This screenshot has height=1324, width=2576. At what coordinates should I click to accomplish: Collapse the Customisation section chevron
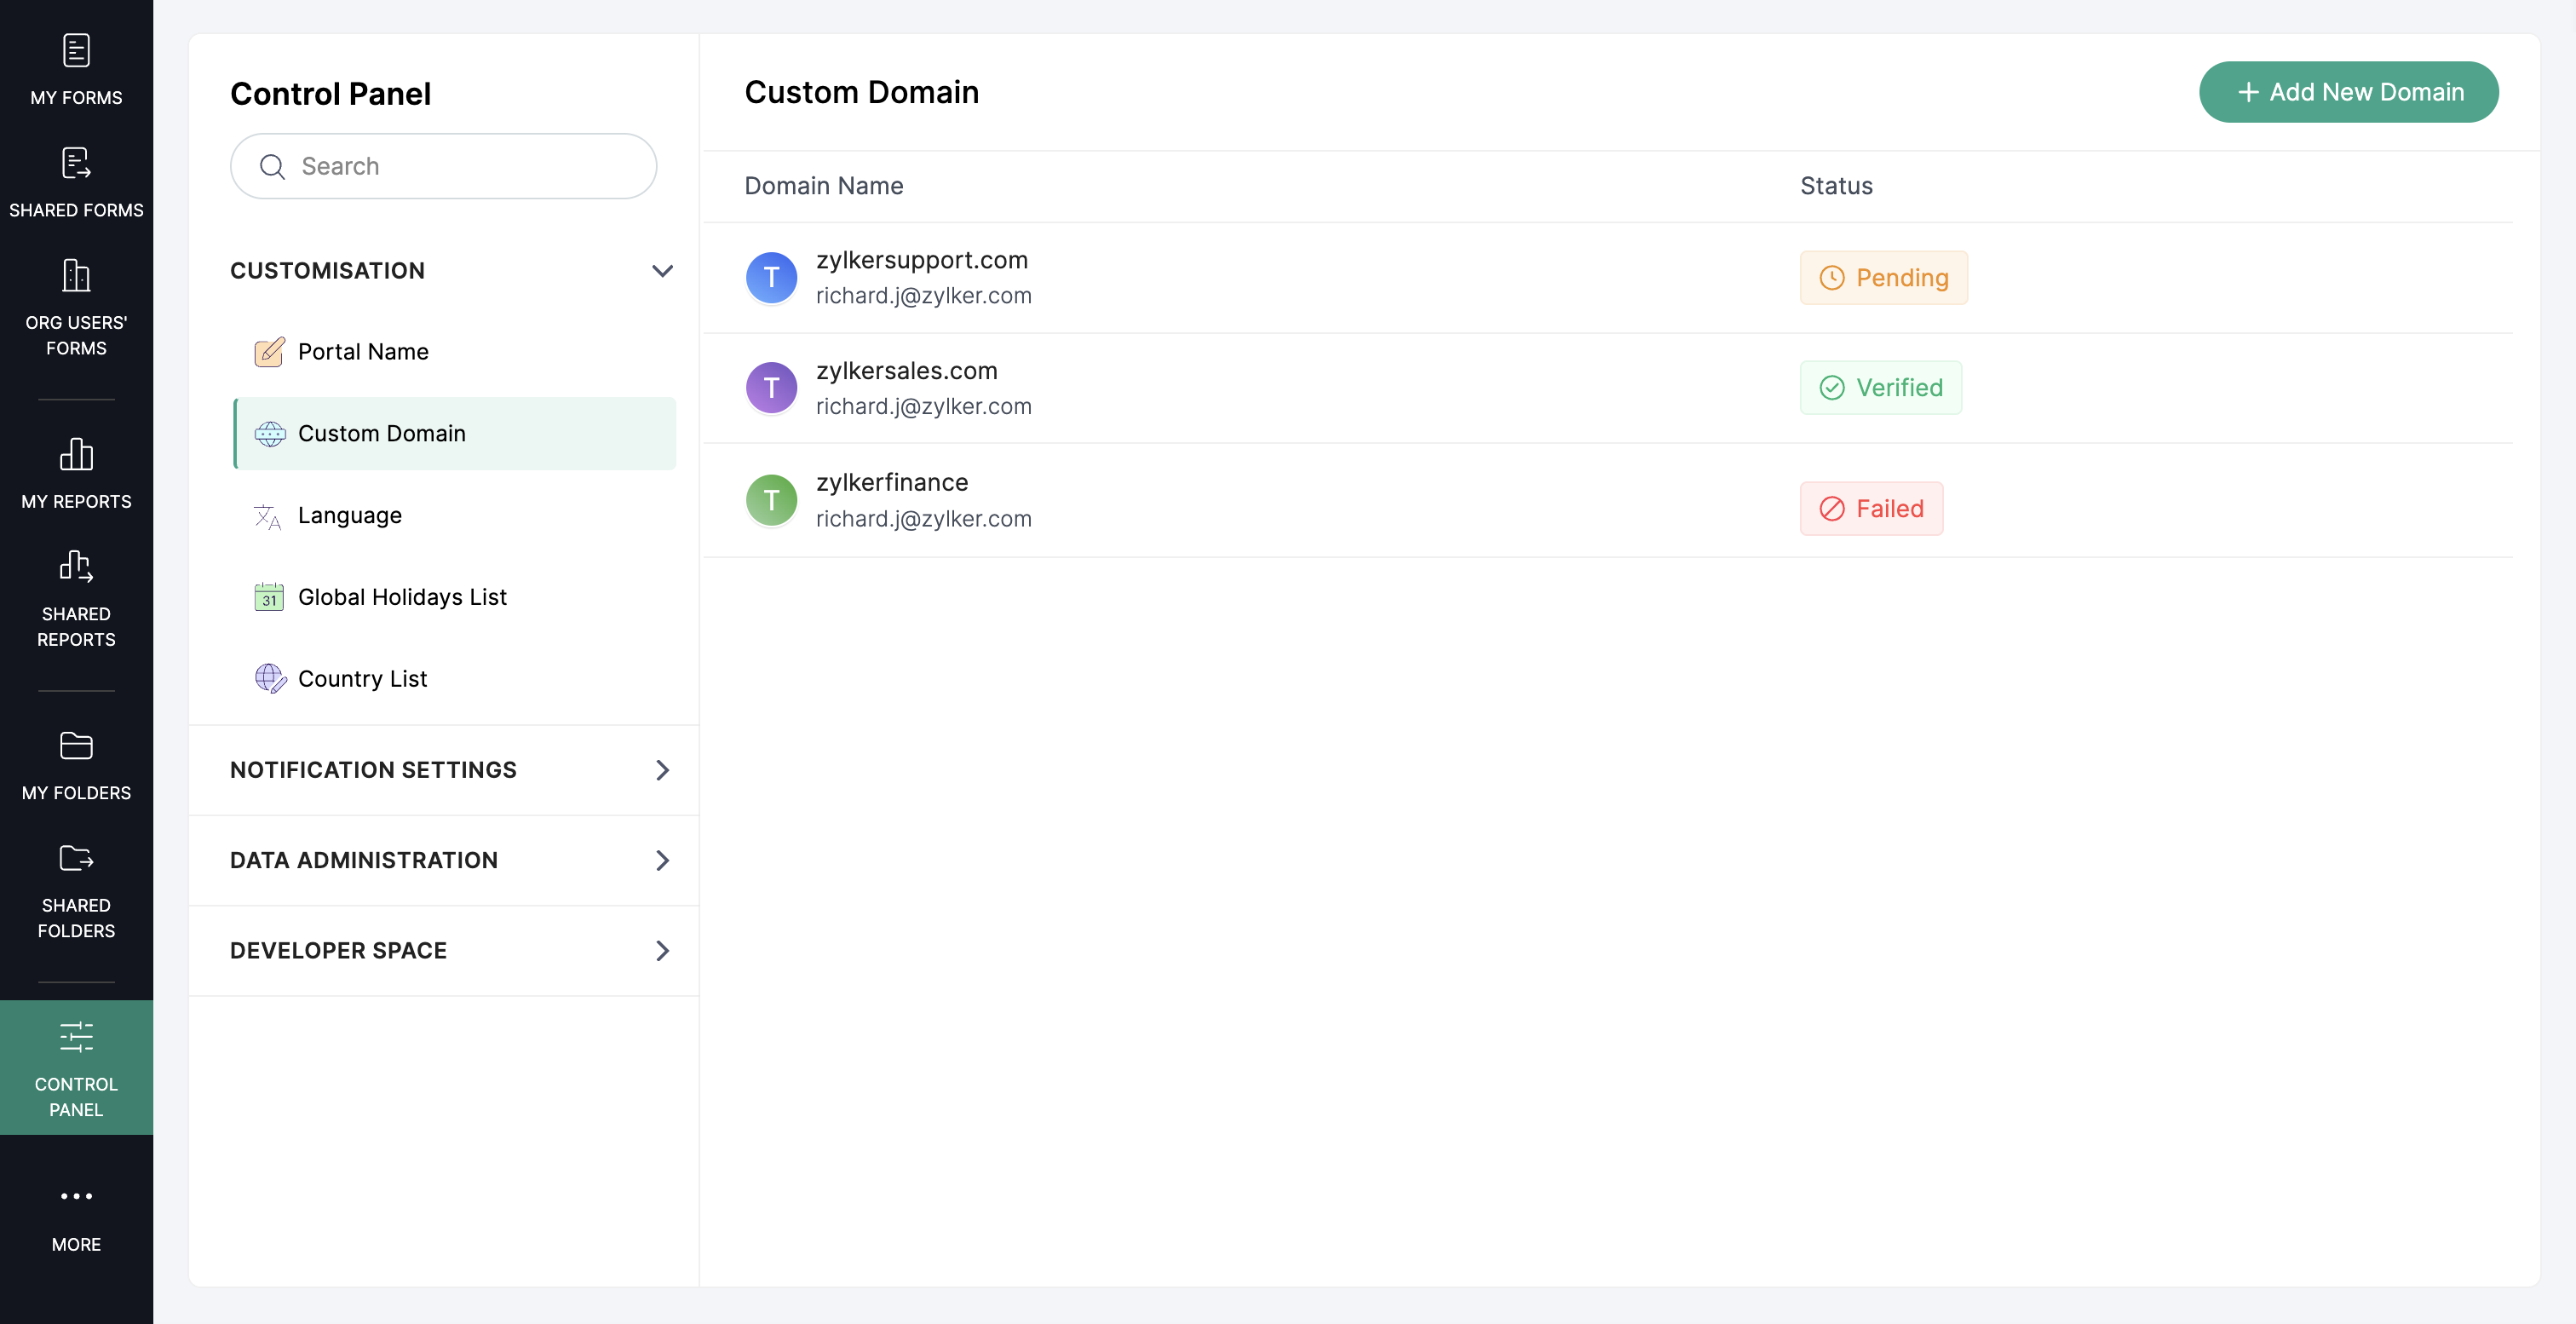pos(662,271)
